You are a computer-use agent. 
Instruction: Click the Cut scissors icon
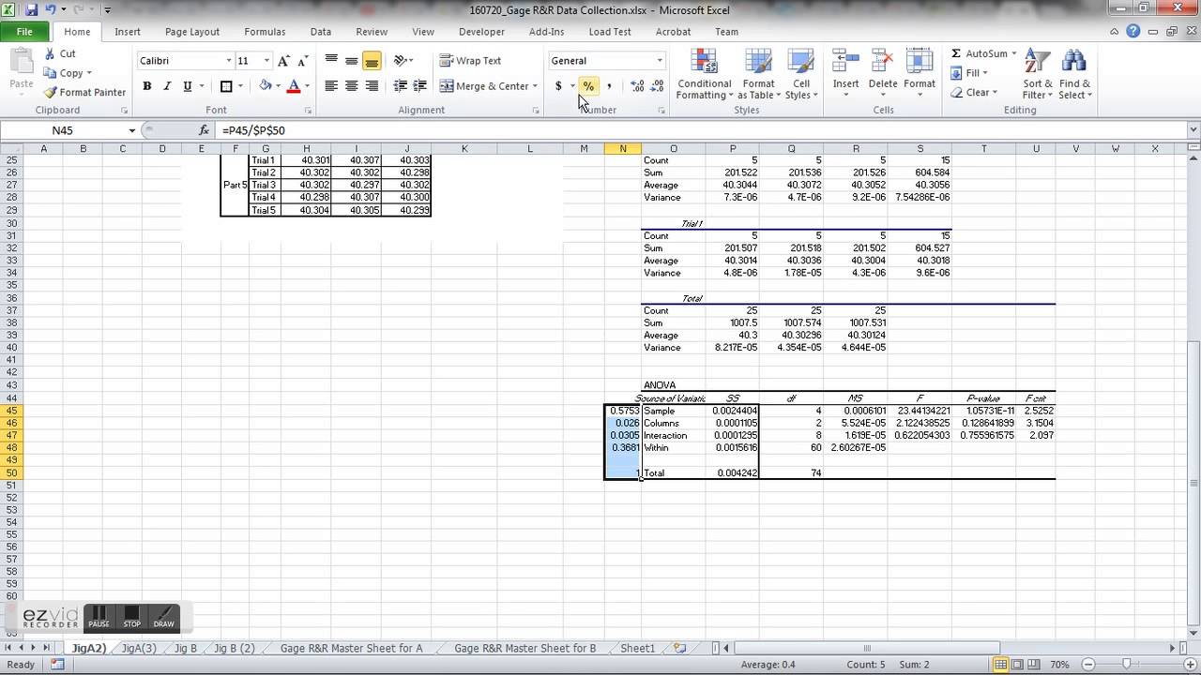50,53
